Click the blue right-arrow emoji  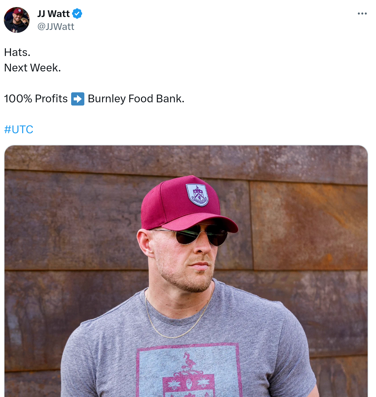tap(78, 99)
